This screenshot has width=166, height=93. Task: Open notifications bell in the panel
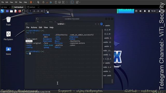pos(145,11)
